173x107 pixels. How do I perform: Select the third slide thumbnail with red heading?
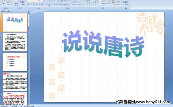click(15, 62)
